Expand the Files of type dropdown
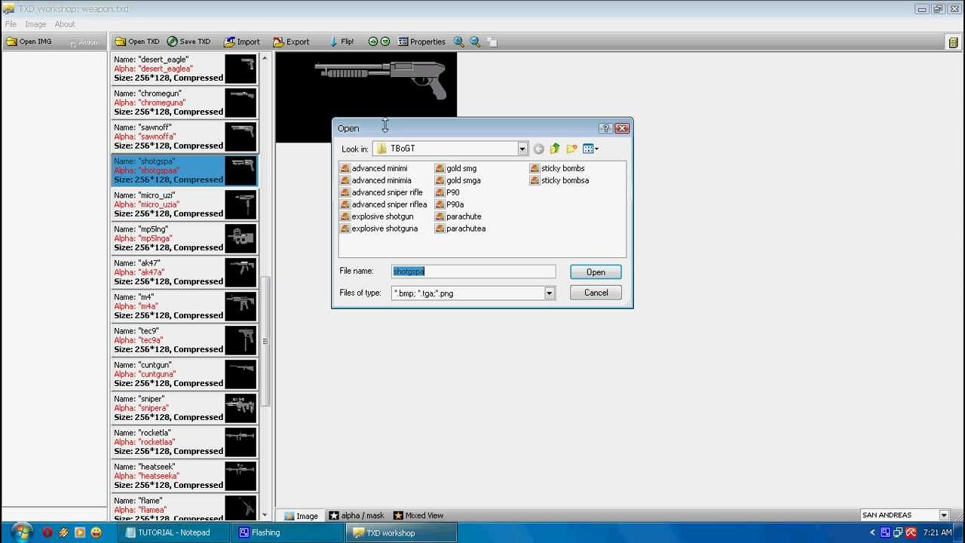965x543 pixels. pyautogui.click(x=550, y=293)
